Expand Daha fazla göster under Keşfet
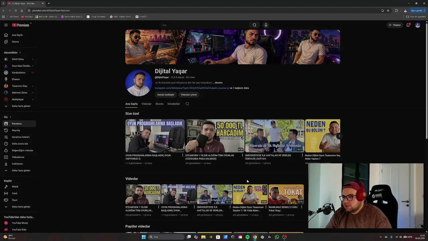The height and width of the screenshot is (241, 428). pyautogui.click(x=19, y=207)
